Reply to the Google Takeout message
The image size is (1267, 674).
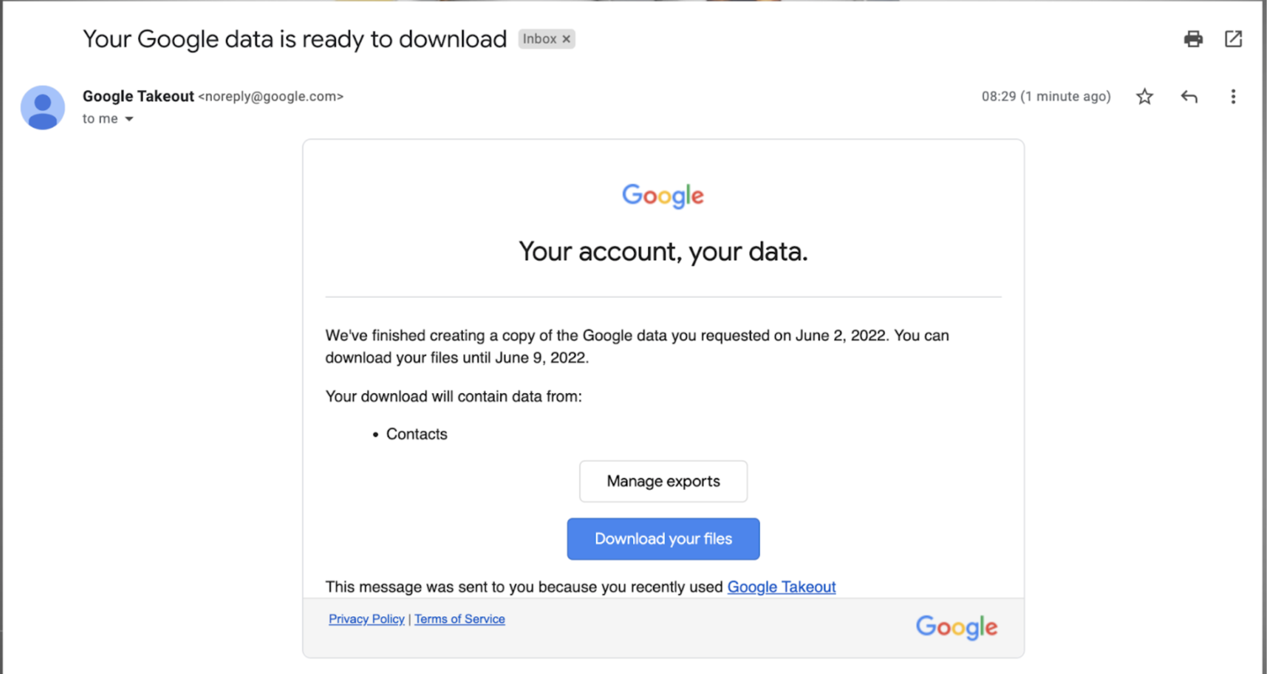click(x=1189, y=97)
